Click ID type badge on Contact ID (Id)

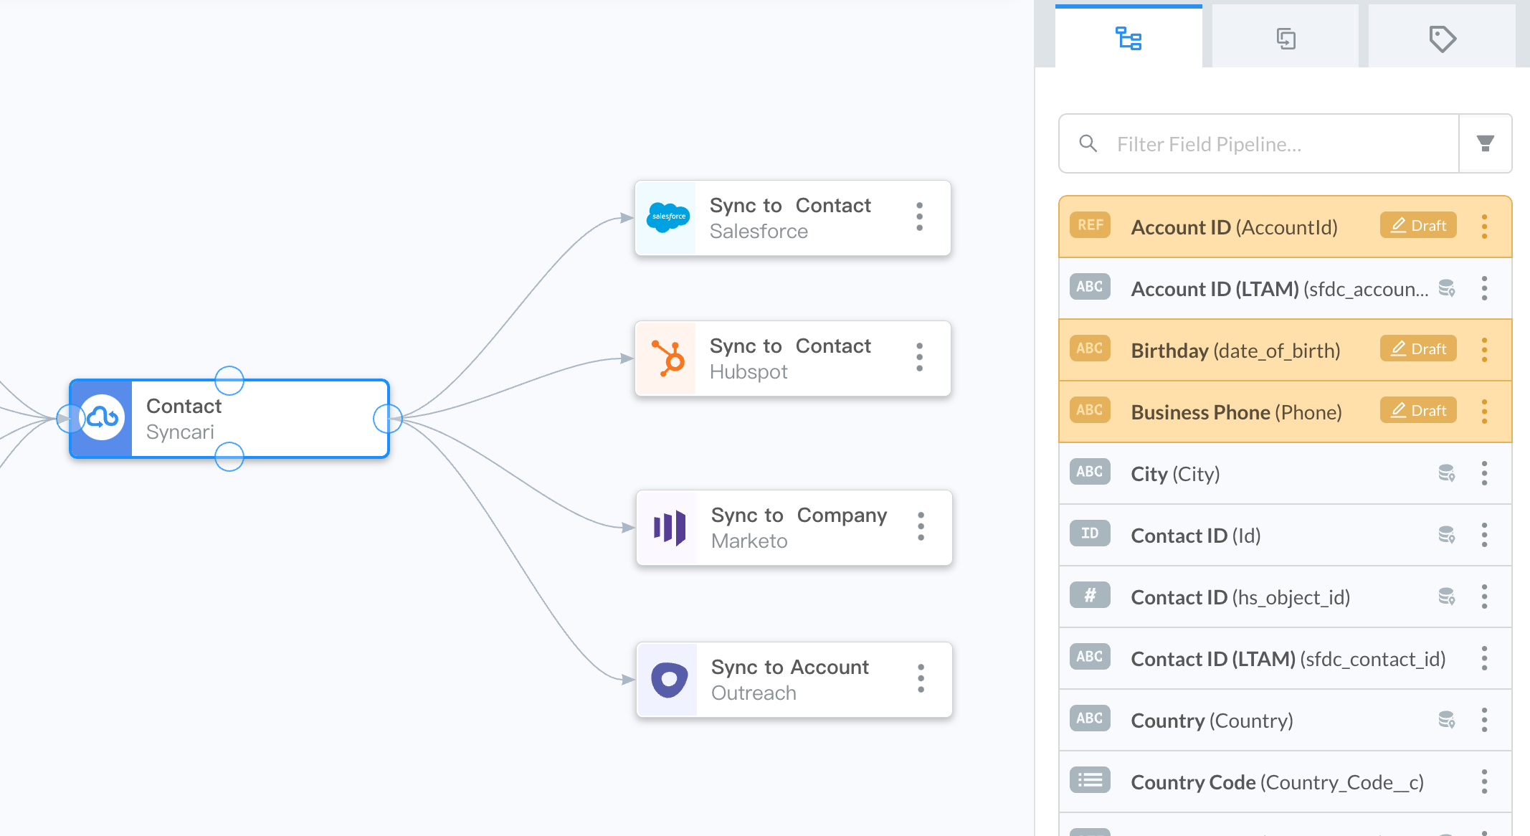(x=1090, y=533)
